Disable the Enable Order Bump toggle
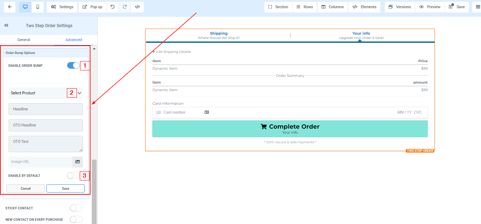The height and width of the screenshot is (224, 481). [73, 65]
